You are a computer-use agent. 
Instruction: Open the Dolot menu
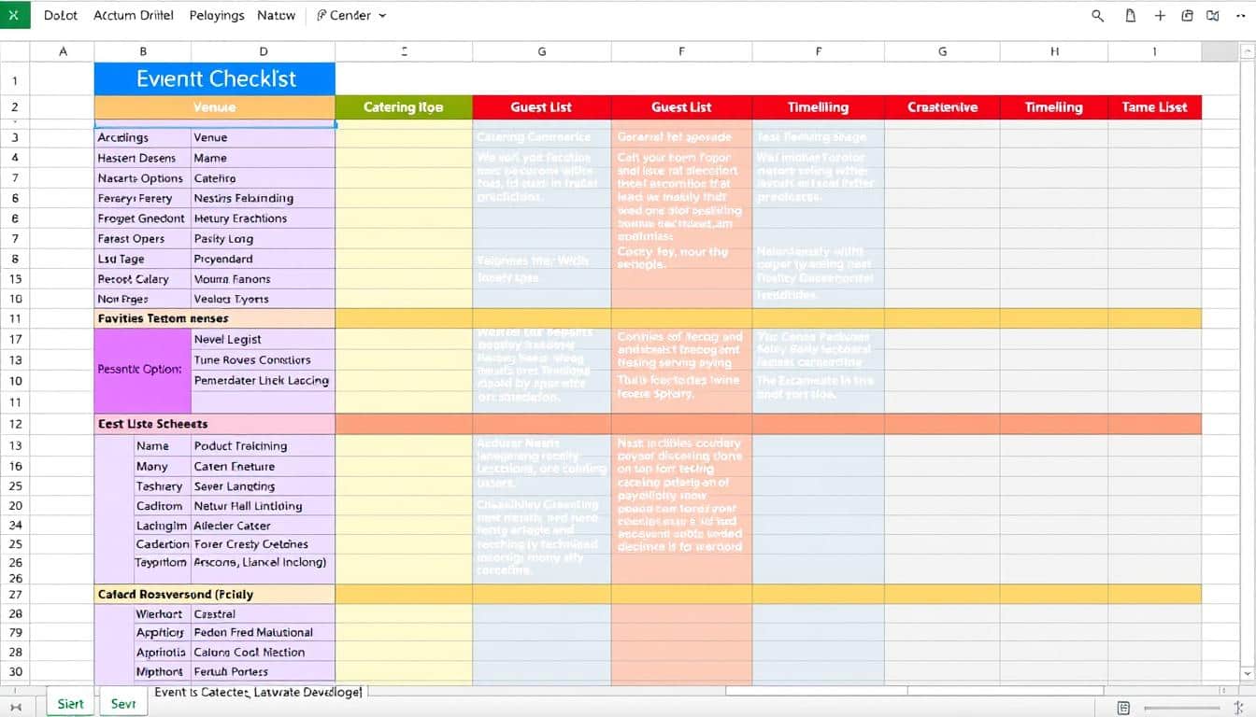coord(62,16)
